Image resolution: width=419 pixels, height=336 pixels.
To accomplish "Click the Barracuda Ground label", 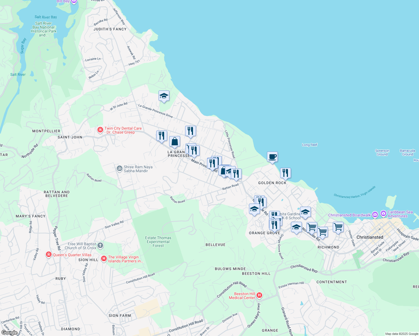I will [408, 152].
